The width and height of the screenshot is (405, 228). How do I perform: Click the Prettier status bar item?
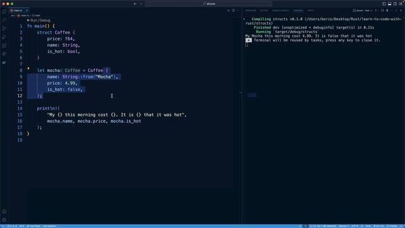[x=392, y=226]
